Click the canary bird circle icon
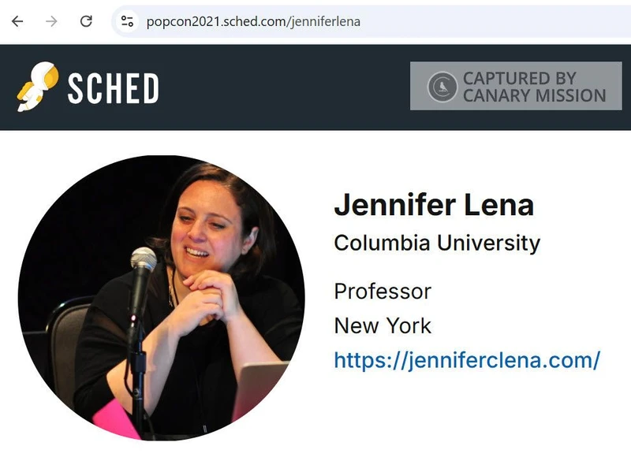The image size is (631, 472). coord(442,87)
